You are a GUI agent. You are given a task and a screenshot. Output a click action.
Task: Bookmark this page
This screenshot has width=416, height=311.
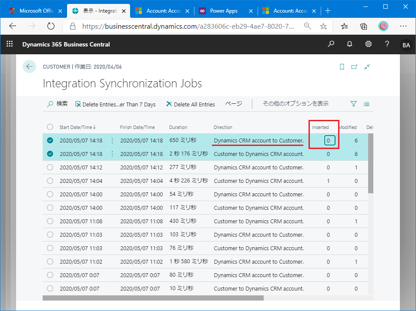click(342, 67)
